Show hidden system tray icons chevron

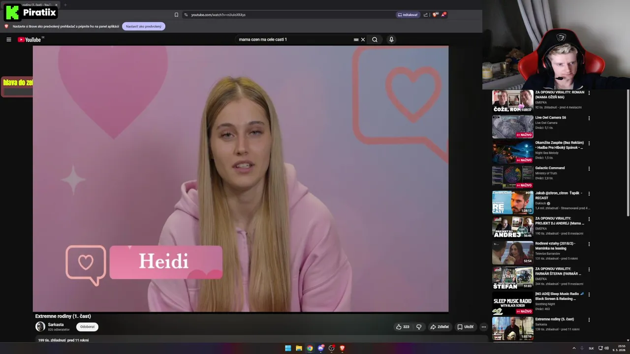[574, 348]
